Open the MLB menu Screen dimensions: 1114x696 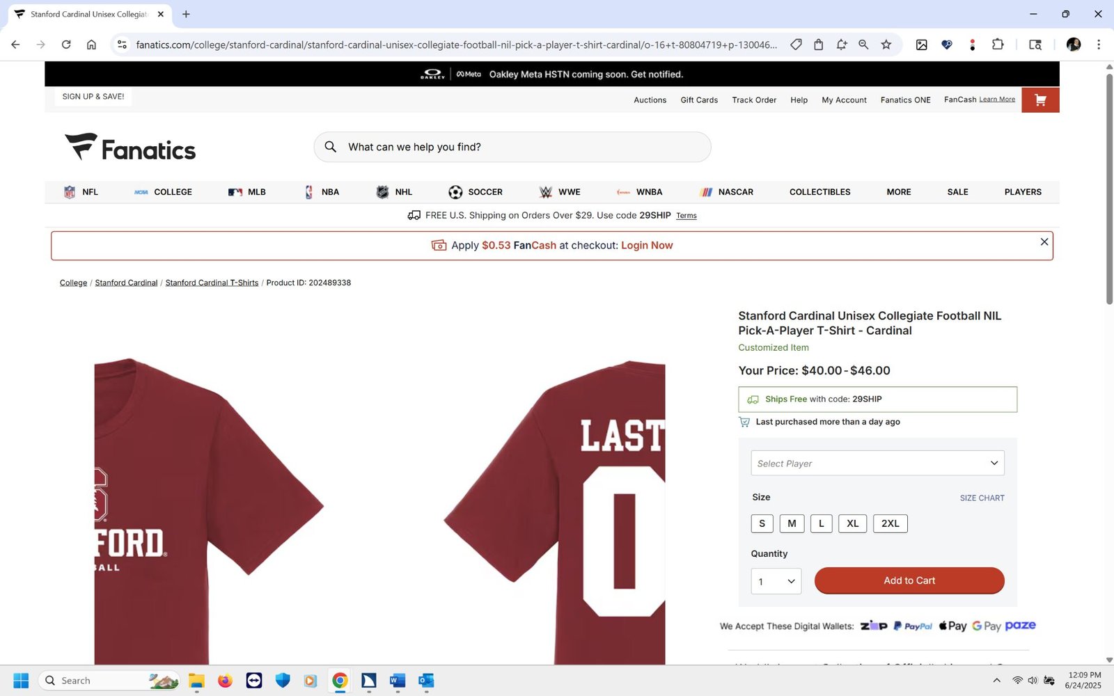pos(247,192)
